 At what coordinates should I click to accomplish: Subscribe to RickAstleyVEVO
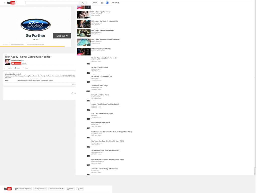pyautogui.click(x=16, y=63)
